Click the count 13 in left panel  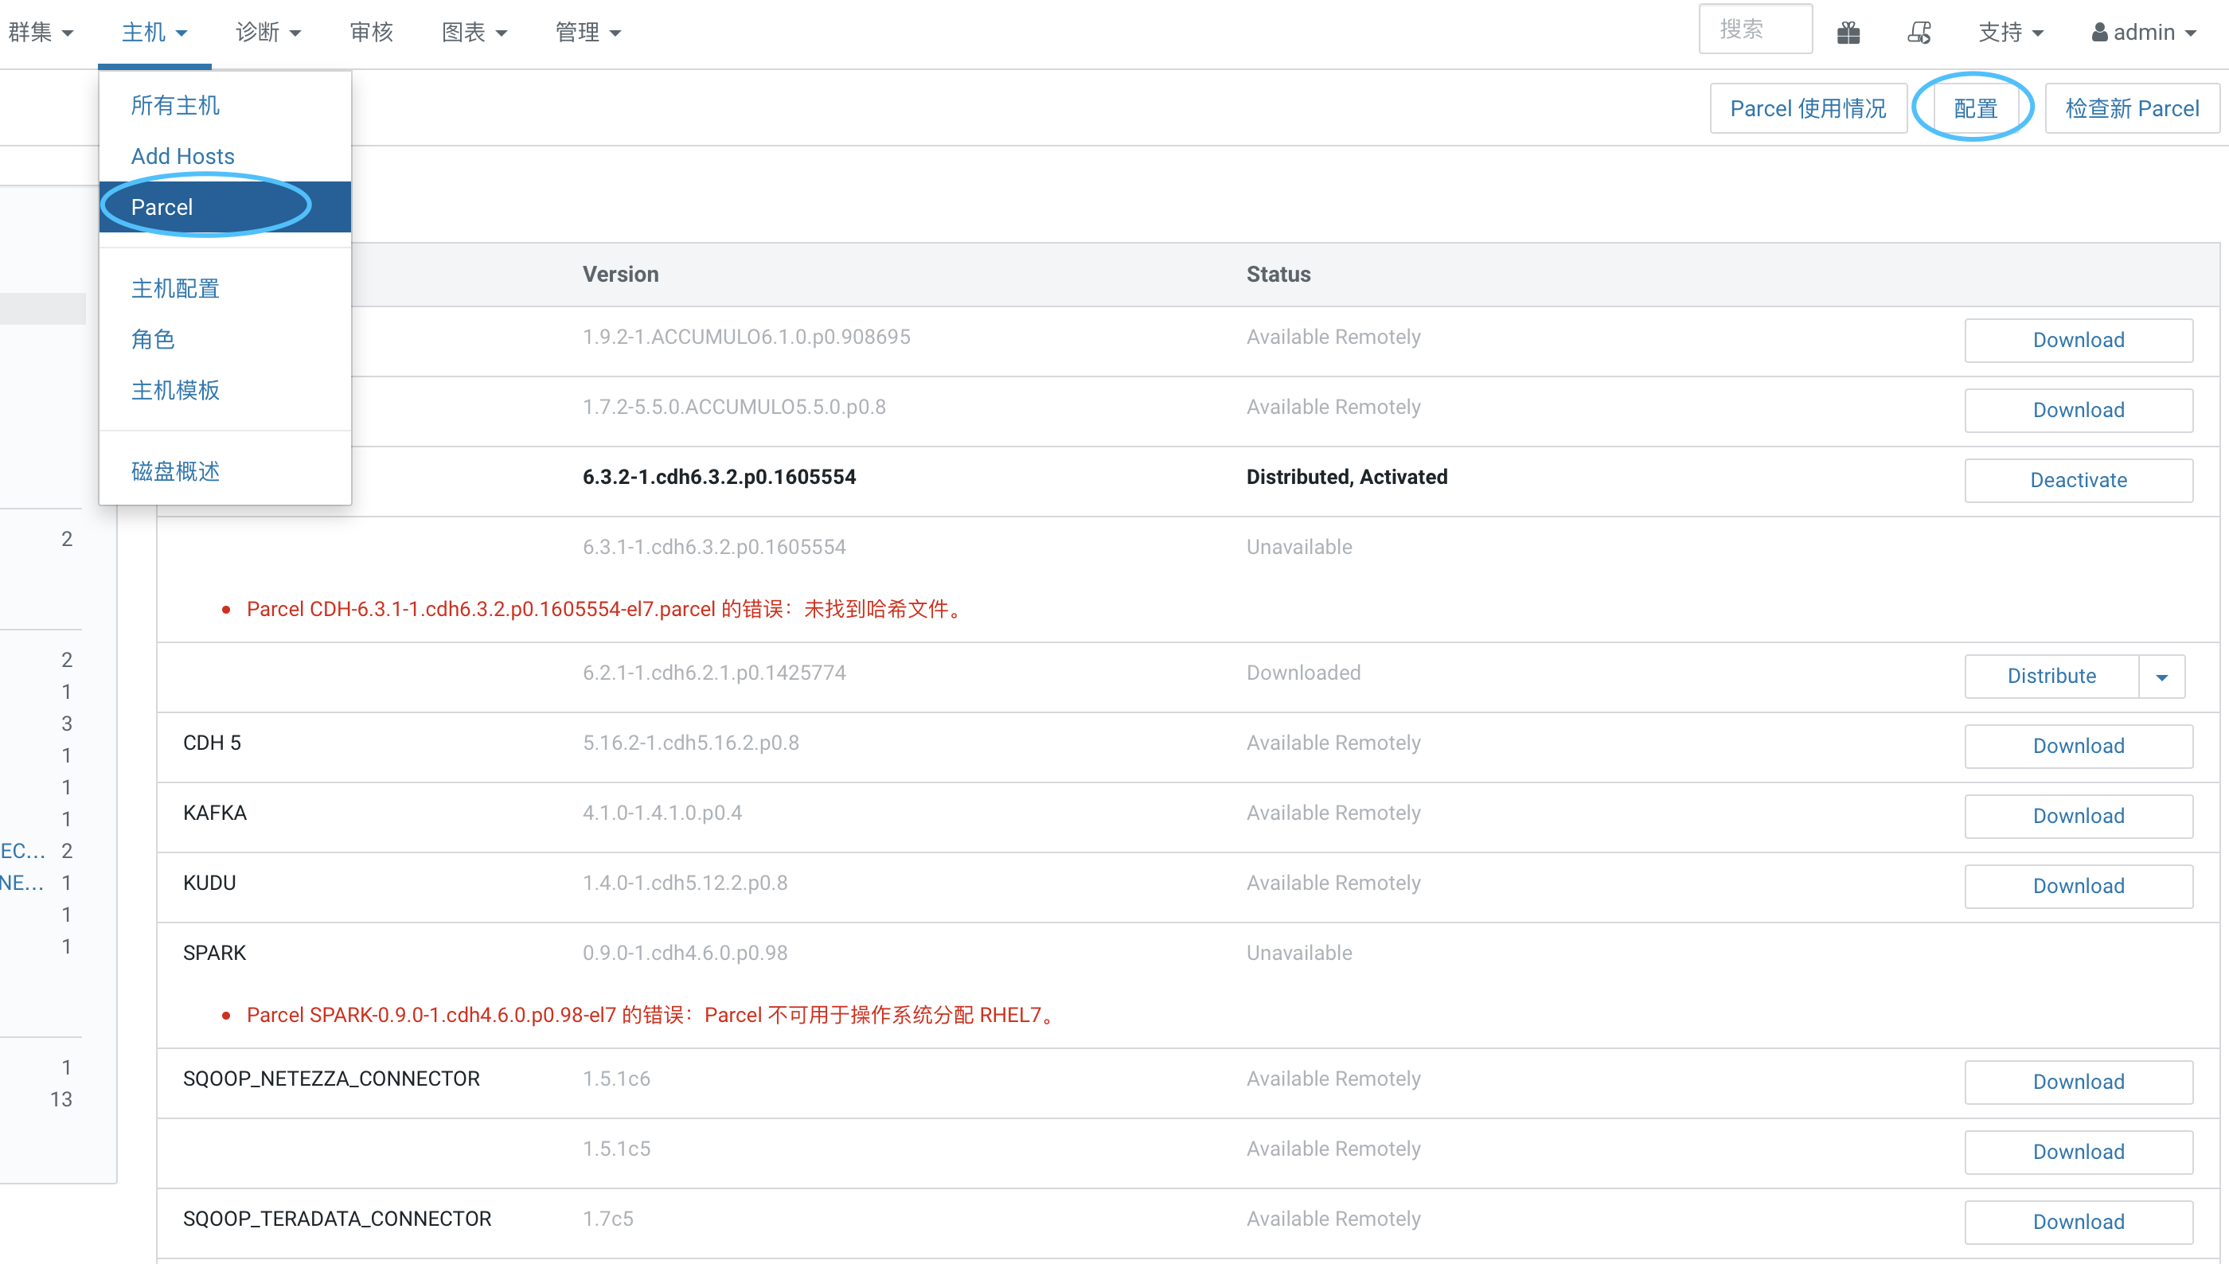point(61,1100)
